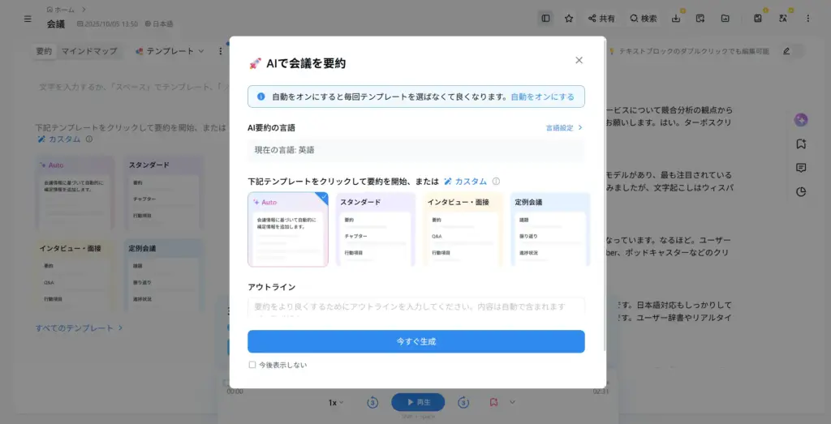The height and width of the screenshot is (424, 831).
Task: Select the スタンダード template card in dialog
Action: (376, 229)
